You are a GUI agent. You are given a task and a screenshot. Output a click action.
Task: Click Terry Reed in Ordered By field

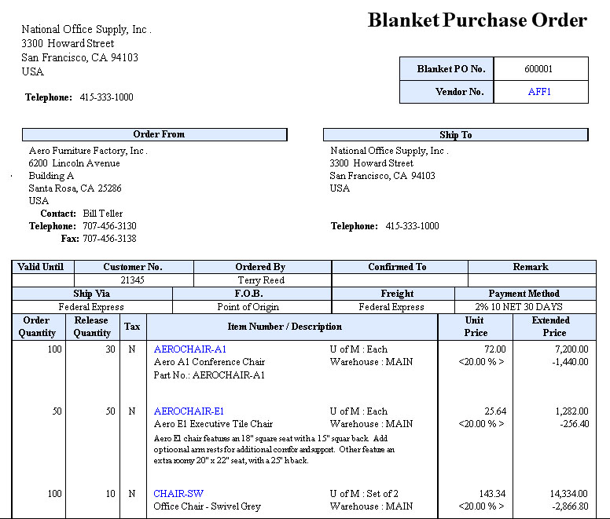(261, 280)
